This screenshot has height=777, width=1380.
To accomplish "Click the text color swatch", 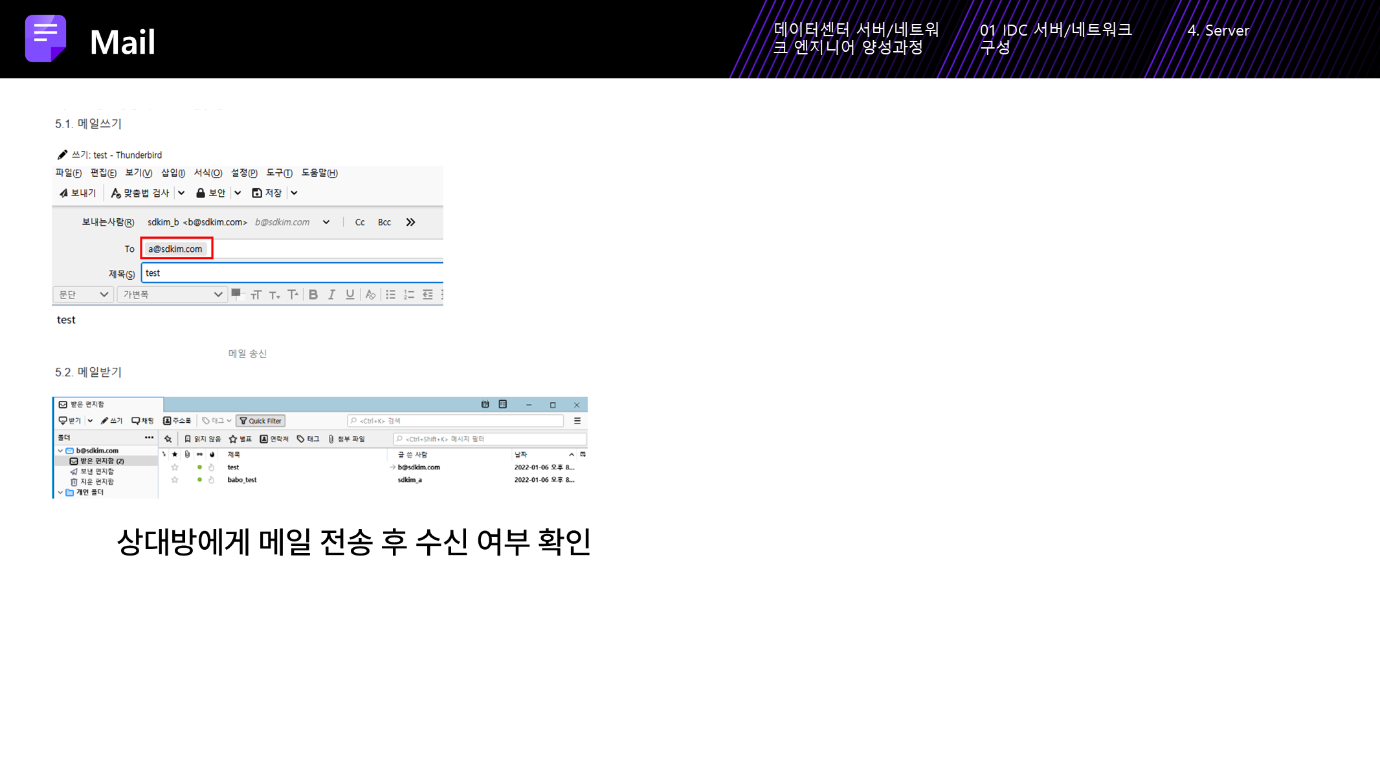I will click(236, 293).
